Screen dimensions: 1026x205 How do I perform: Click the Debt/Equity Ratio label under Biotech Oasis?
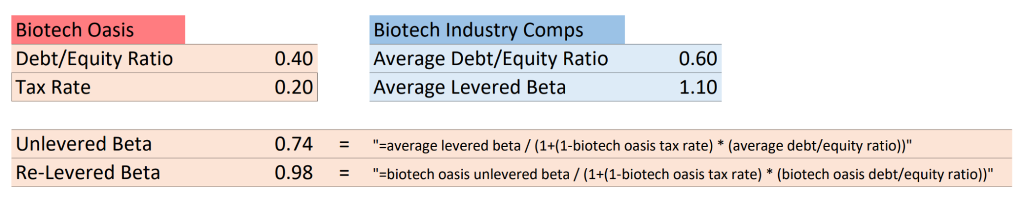[x=94, y=58]
